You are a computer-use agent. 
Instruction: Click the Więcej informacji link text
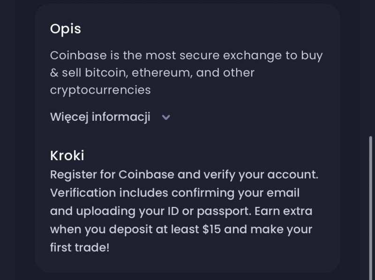point(100,117)
